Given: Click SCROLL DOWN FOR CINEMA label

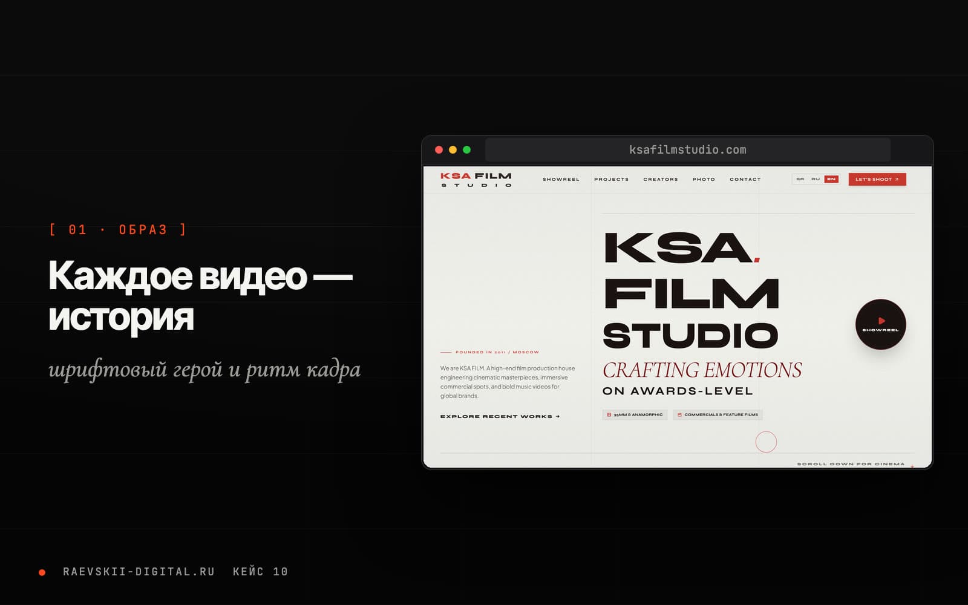Looking at the screenshot, I should point(851,464).
